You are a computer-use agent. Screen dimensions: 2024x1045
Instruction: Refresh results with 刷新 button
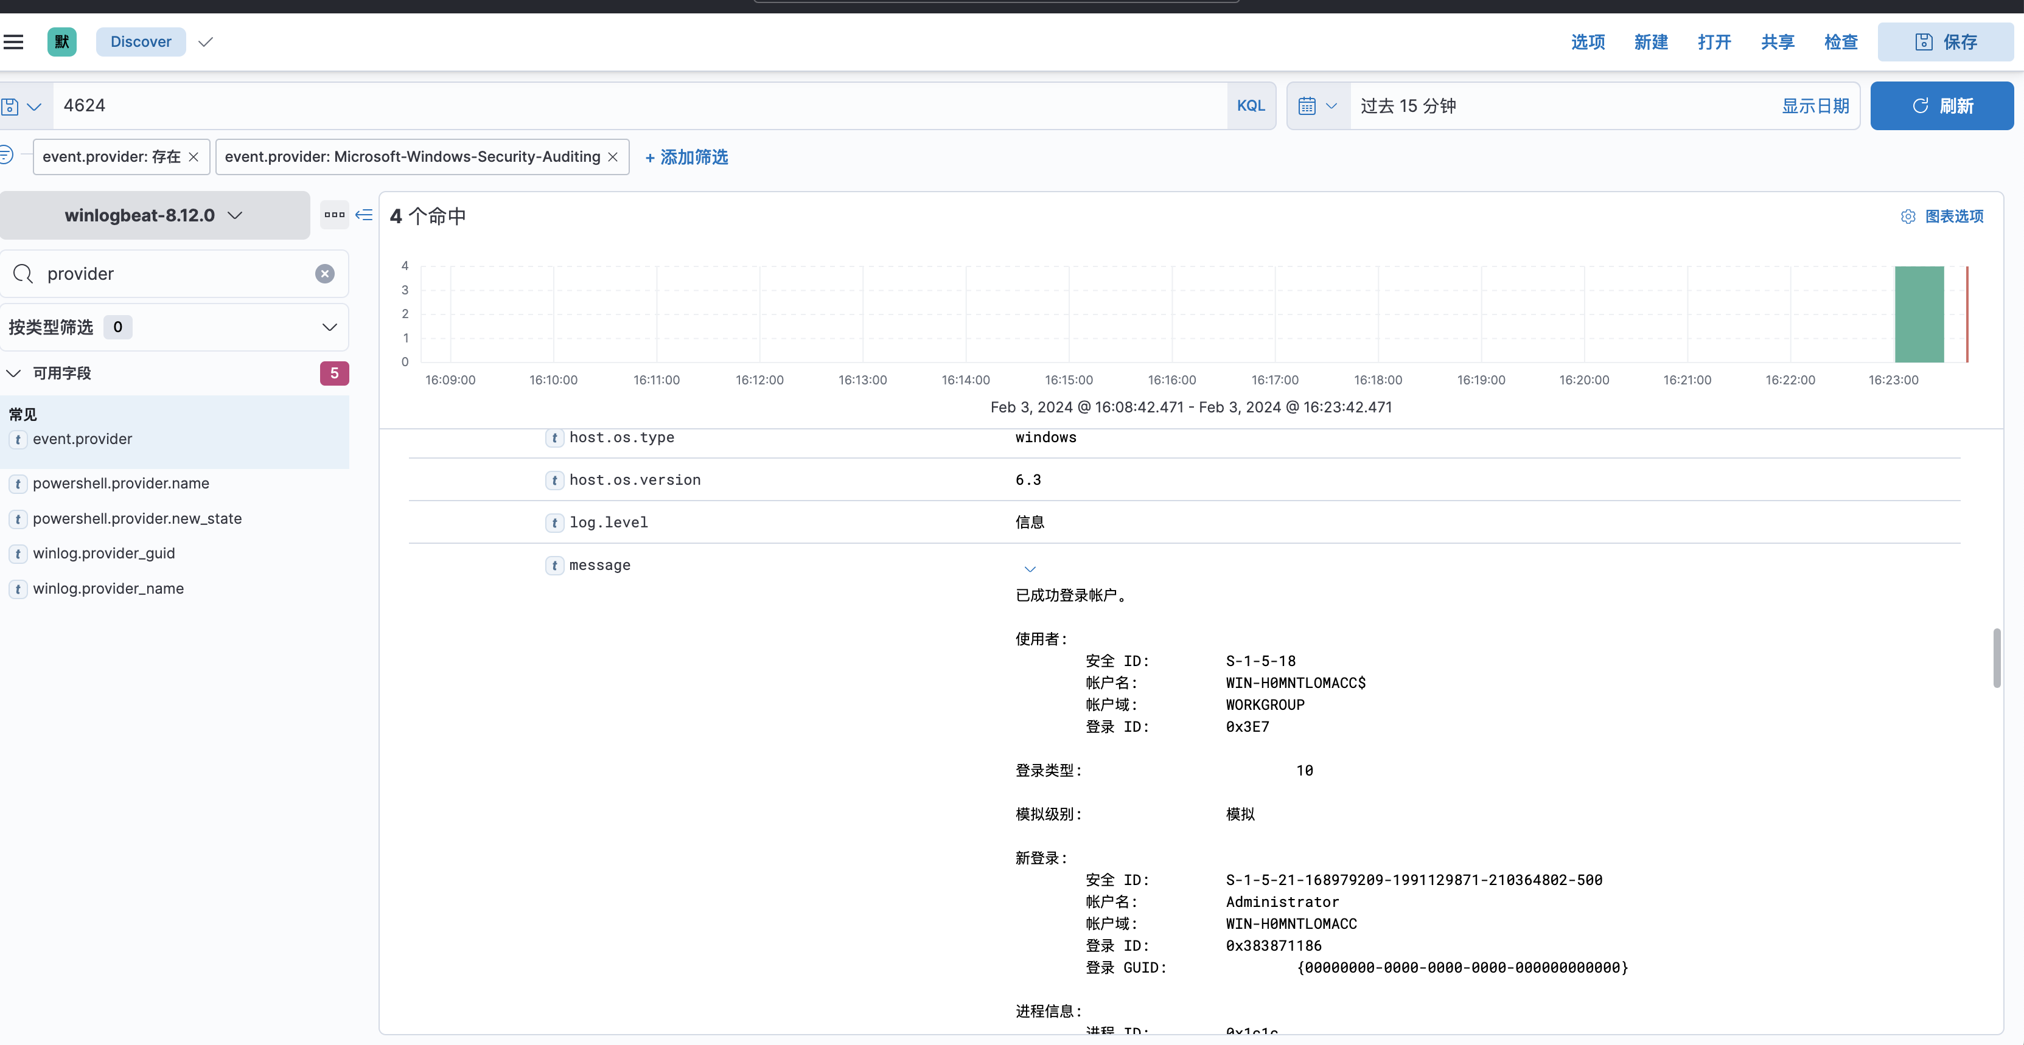(x=1941, y=106)
